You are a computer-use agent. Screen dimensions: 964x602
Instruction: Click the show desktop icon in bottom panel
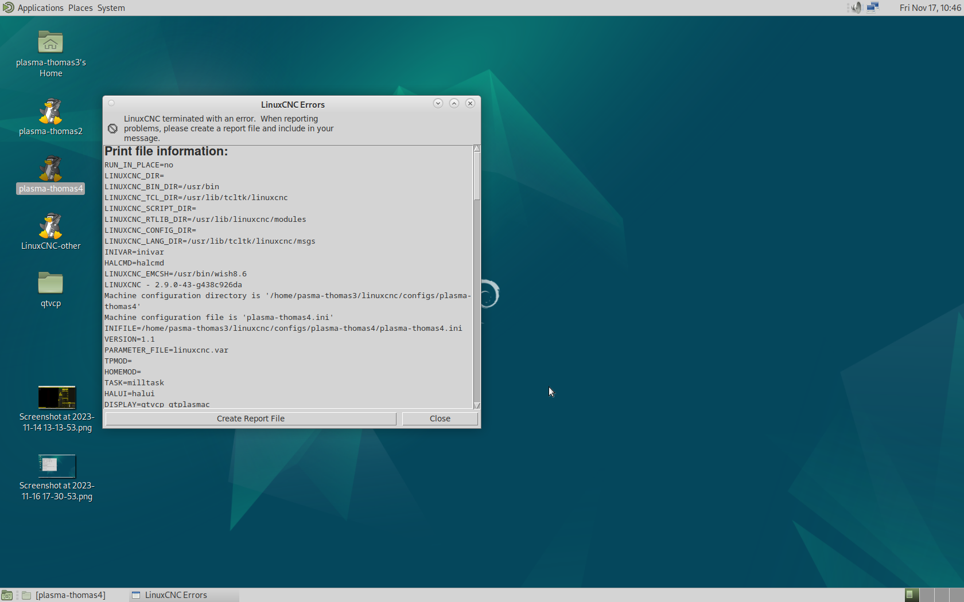(7, 595)
